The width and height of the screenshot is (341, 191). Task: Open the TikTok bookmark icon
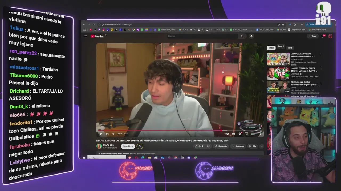(116, 30)
